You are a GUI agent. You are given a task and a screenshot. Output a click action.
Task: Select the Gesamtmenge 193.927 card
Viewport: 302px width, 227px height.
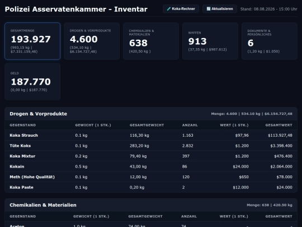click(32, 41)
